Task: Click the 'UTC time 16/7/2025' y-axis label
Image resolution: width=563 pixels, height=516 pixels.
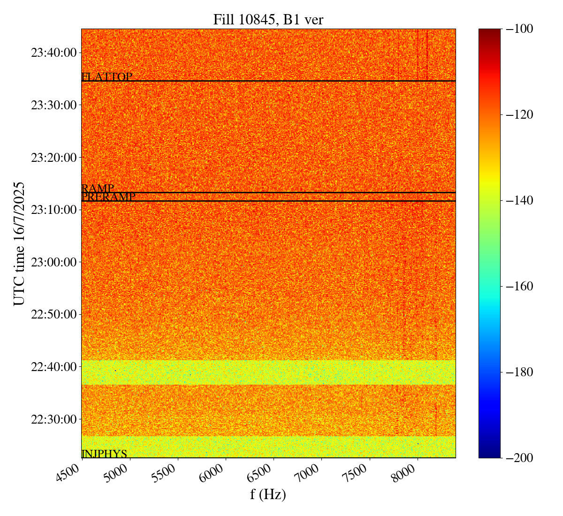Action: [x=19, y=243]
